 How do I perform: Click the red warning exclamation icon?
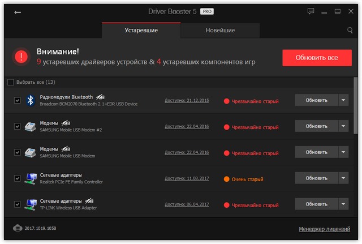(22, 57)
